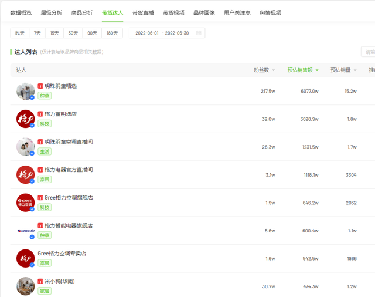The height and width of the screenshot is (297, 375).
Task: Switch to 层级分析 tab
Action: tap(52, 13)
